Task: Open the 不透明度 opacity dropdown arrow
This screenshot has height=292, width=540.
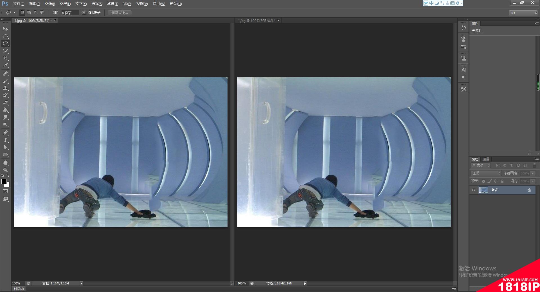Action: pos(533,173)
